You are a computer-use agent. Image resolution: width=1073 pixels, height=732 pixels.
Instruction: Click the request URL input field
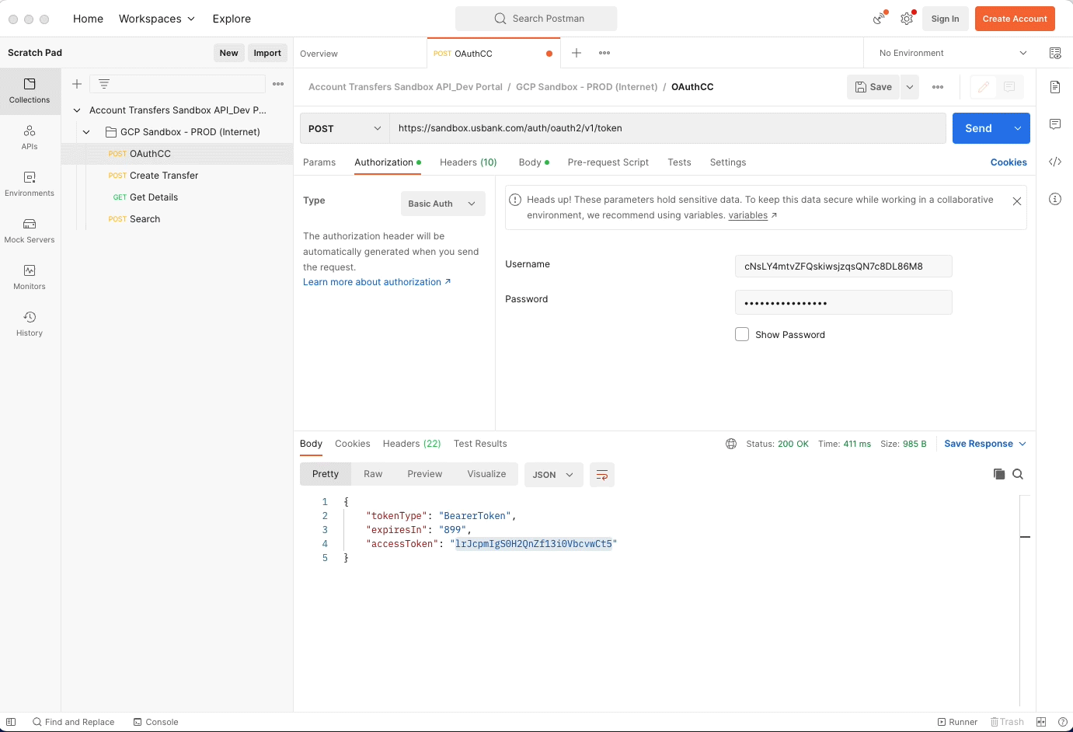coord(668,128)
